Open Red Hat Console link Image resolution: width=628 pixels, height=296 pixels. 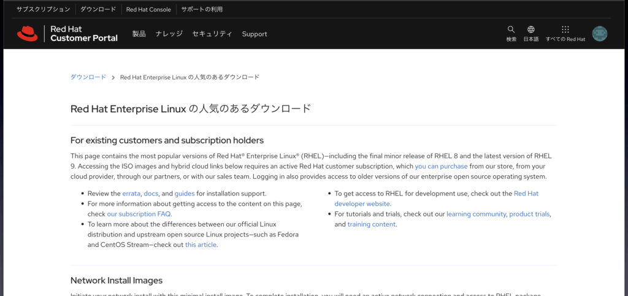[147, 9]
